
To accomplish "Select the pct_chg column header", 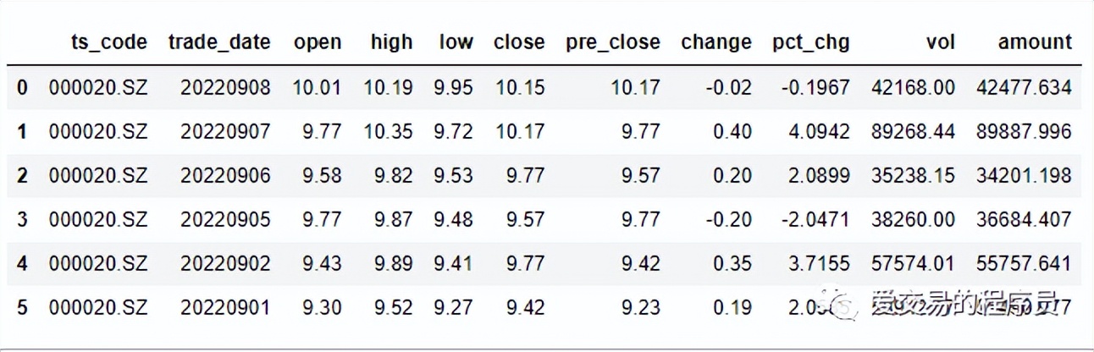I will point(810,42).
